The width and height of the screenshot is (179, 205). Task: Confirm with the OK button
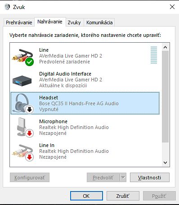(86, 196)
